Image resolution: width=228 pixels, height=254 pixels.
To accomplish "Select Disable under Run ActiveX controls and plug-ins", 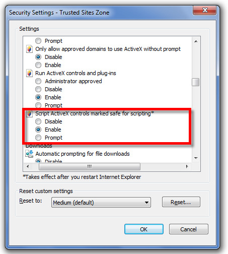I will (38, 89).
